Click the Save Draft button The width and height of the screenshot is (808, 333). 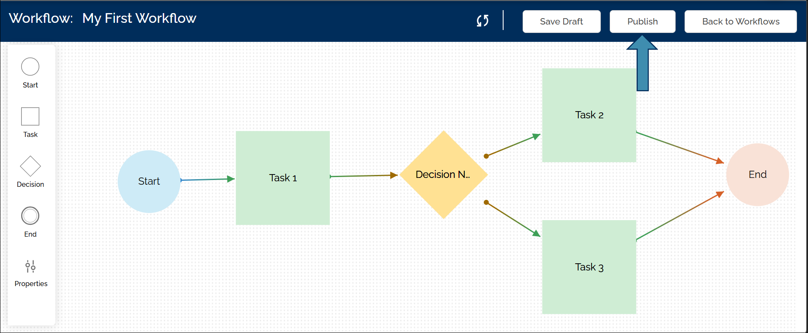(561, 22)
